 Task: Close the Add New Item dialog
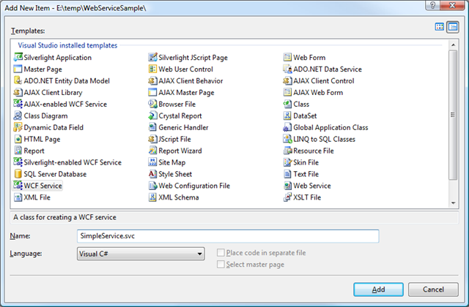coord(453,5)
